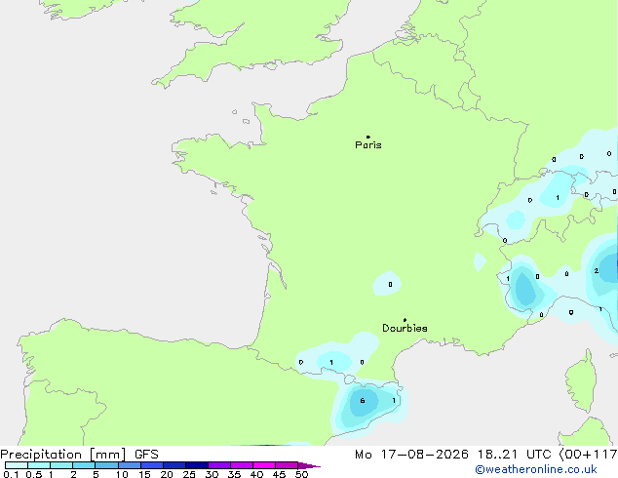Pick the 30 mm purple legend swatch
Viewport: 618px width, 478px height.
coord(218,465)
